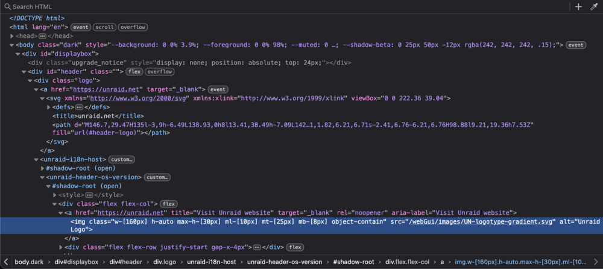Click div#header breadcrumb
The width and height of the screenshot is (603, 269).
point(127,262)
